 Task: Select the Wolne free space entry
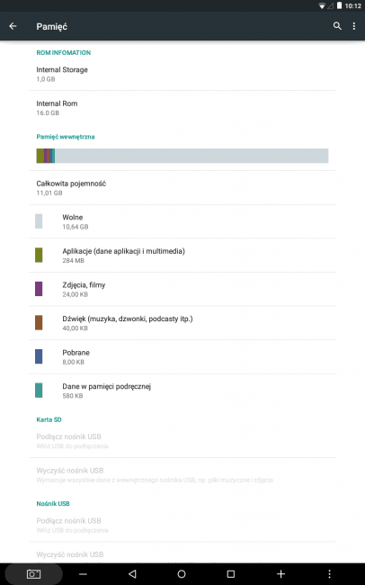[182, 221]
